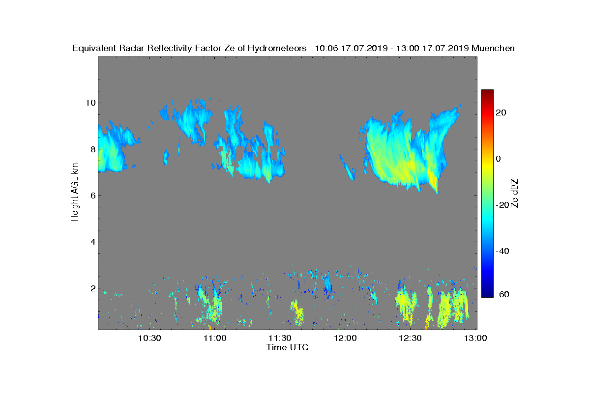The height and width of the screenshot is (393, 590).
Task: Click the '10:30' time tick label
Action: pos(149,338)
